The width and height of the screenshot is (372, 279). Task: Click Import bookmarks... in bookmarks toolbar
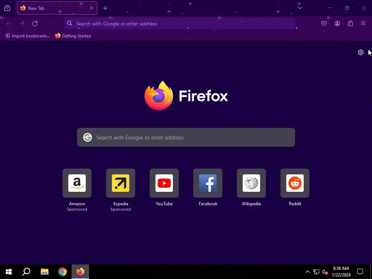point(28,36)
